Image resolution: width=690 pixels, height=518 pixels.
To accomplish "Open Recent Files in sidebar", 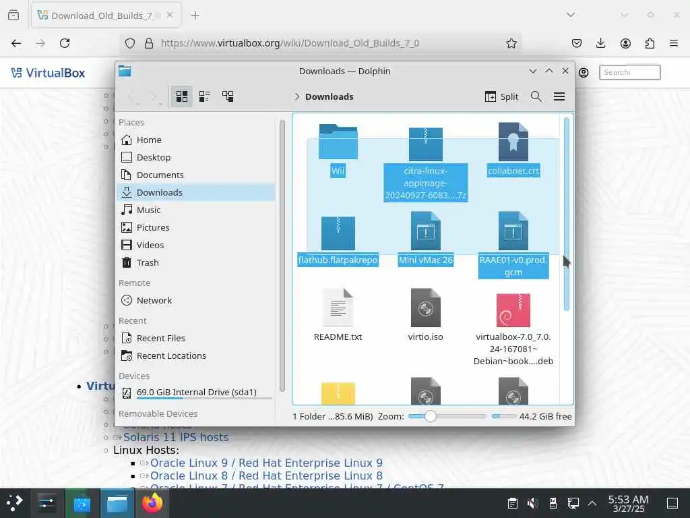I will pos(196,339).
